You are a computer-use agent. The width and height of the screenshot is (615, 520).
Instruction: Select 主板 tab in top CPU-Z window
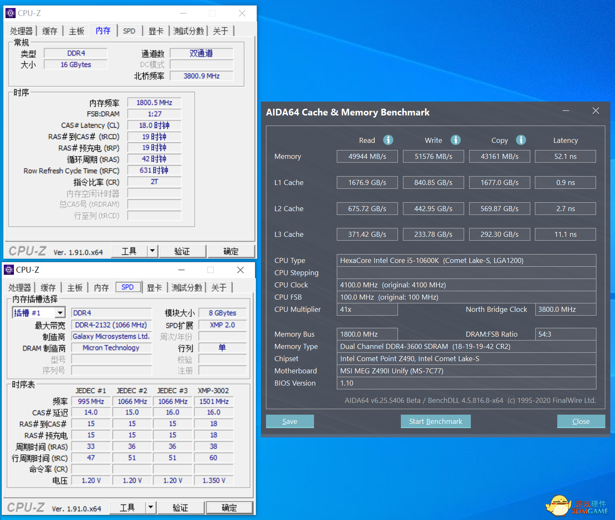click(77, 31)
